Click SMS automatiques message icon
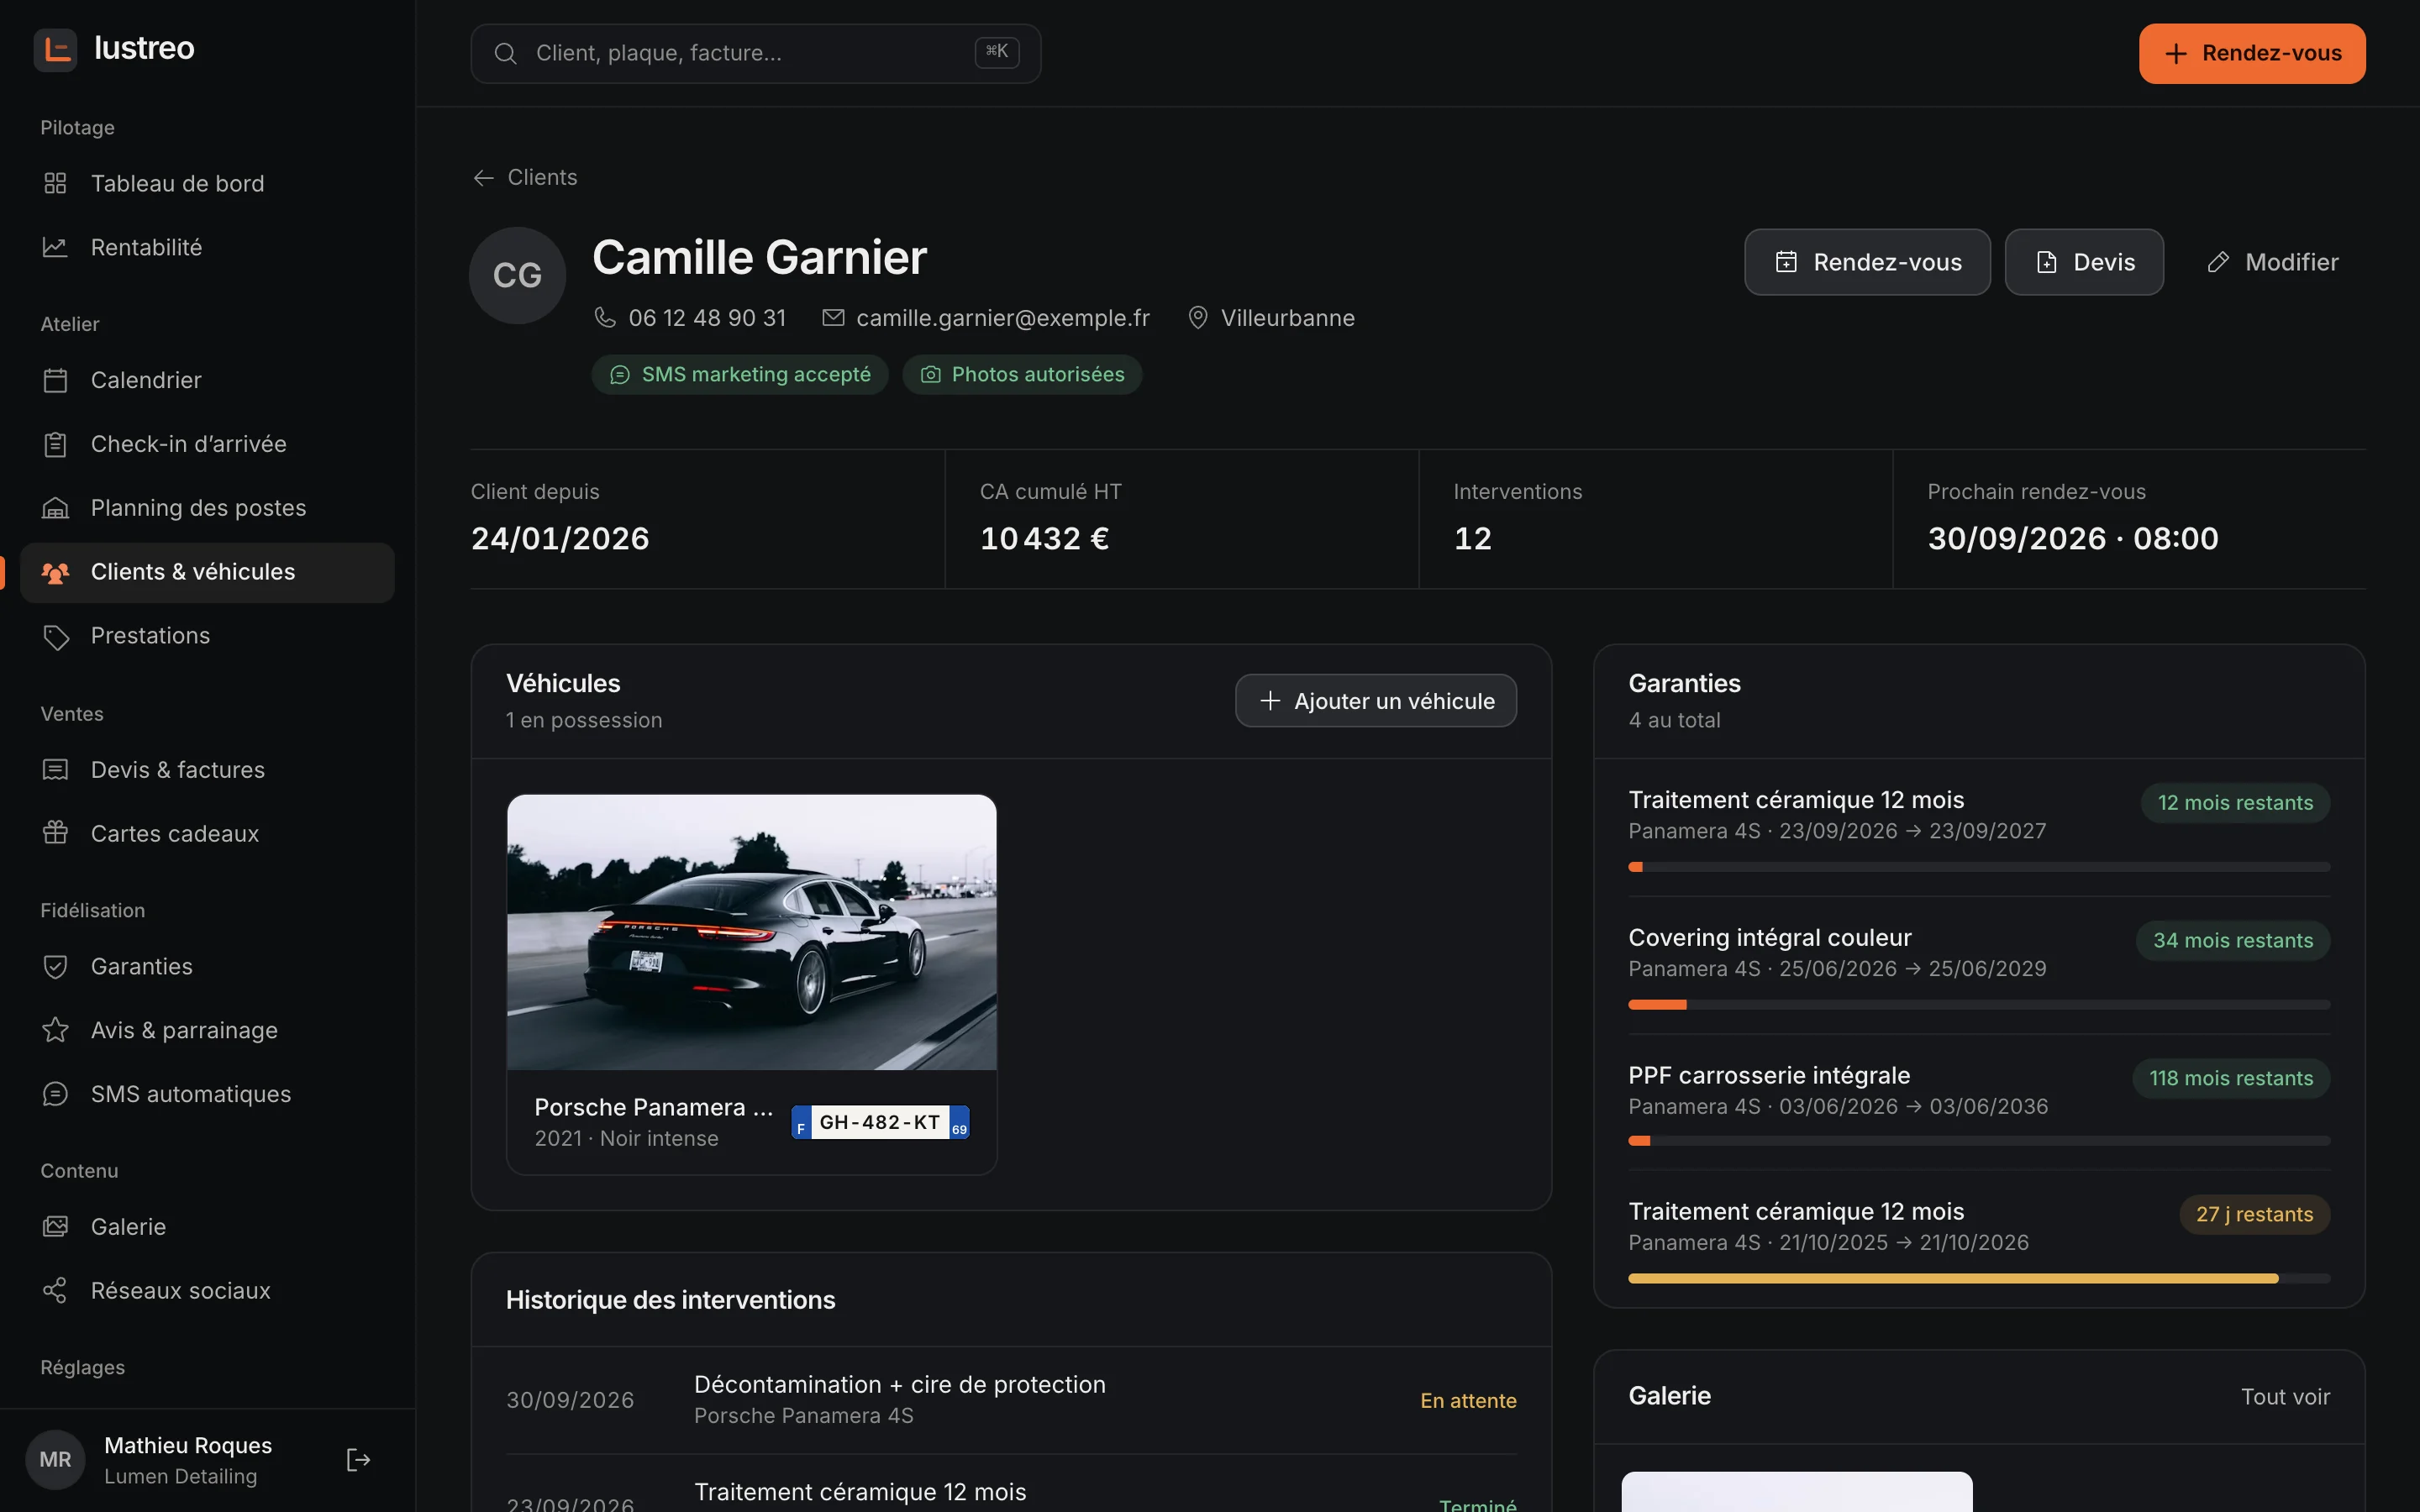 [55, 1095]
